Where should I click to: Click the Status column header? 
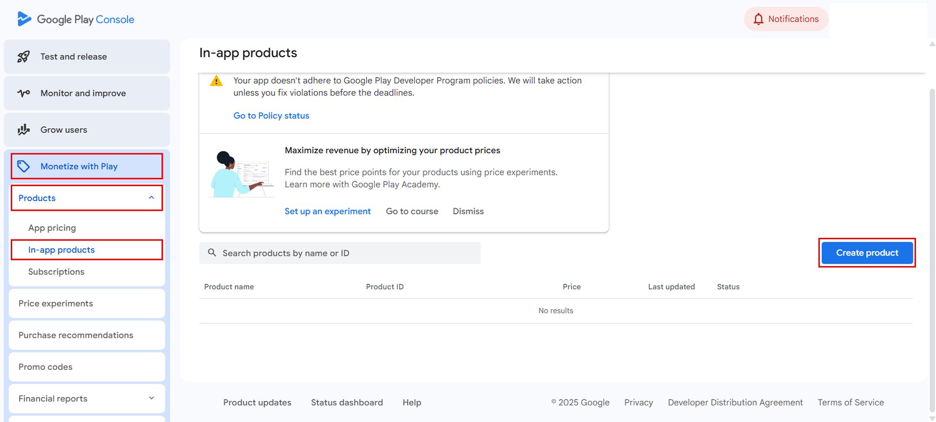point(728,287)
